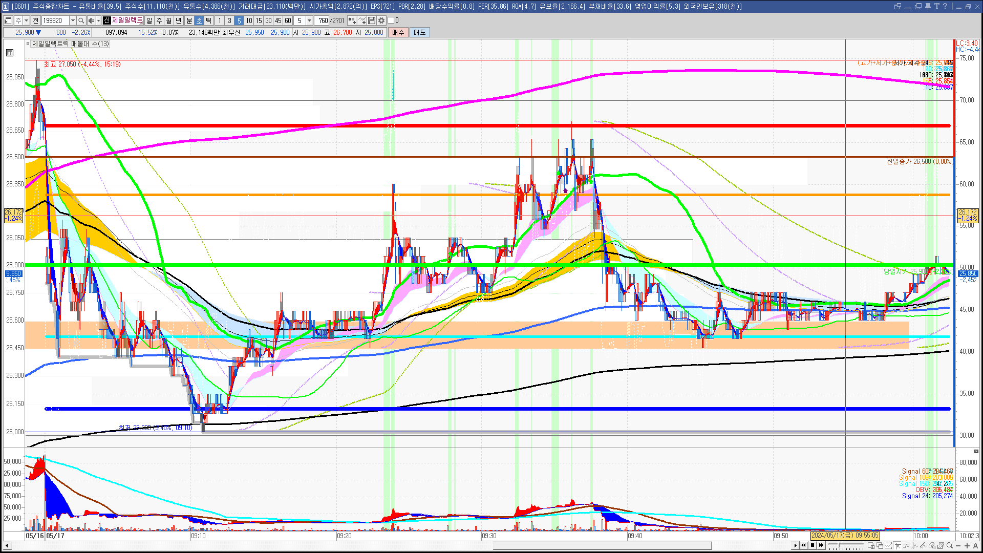983x553 pixels.
Task: Expand the stock code 199820 dropdown arrow
Action: tap(73, 20)
